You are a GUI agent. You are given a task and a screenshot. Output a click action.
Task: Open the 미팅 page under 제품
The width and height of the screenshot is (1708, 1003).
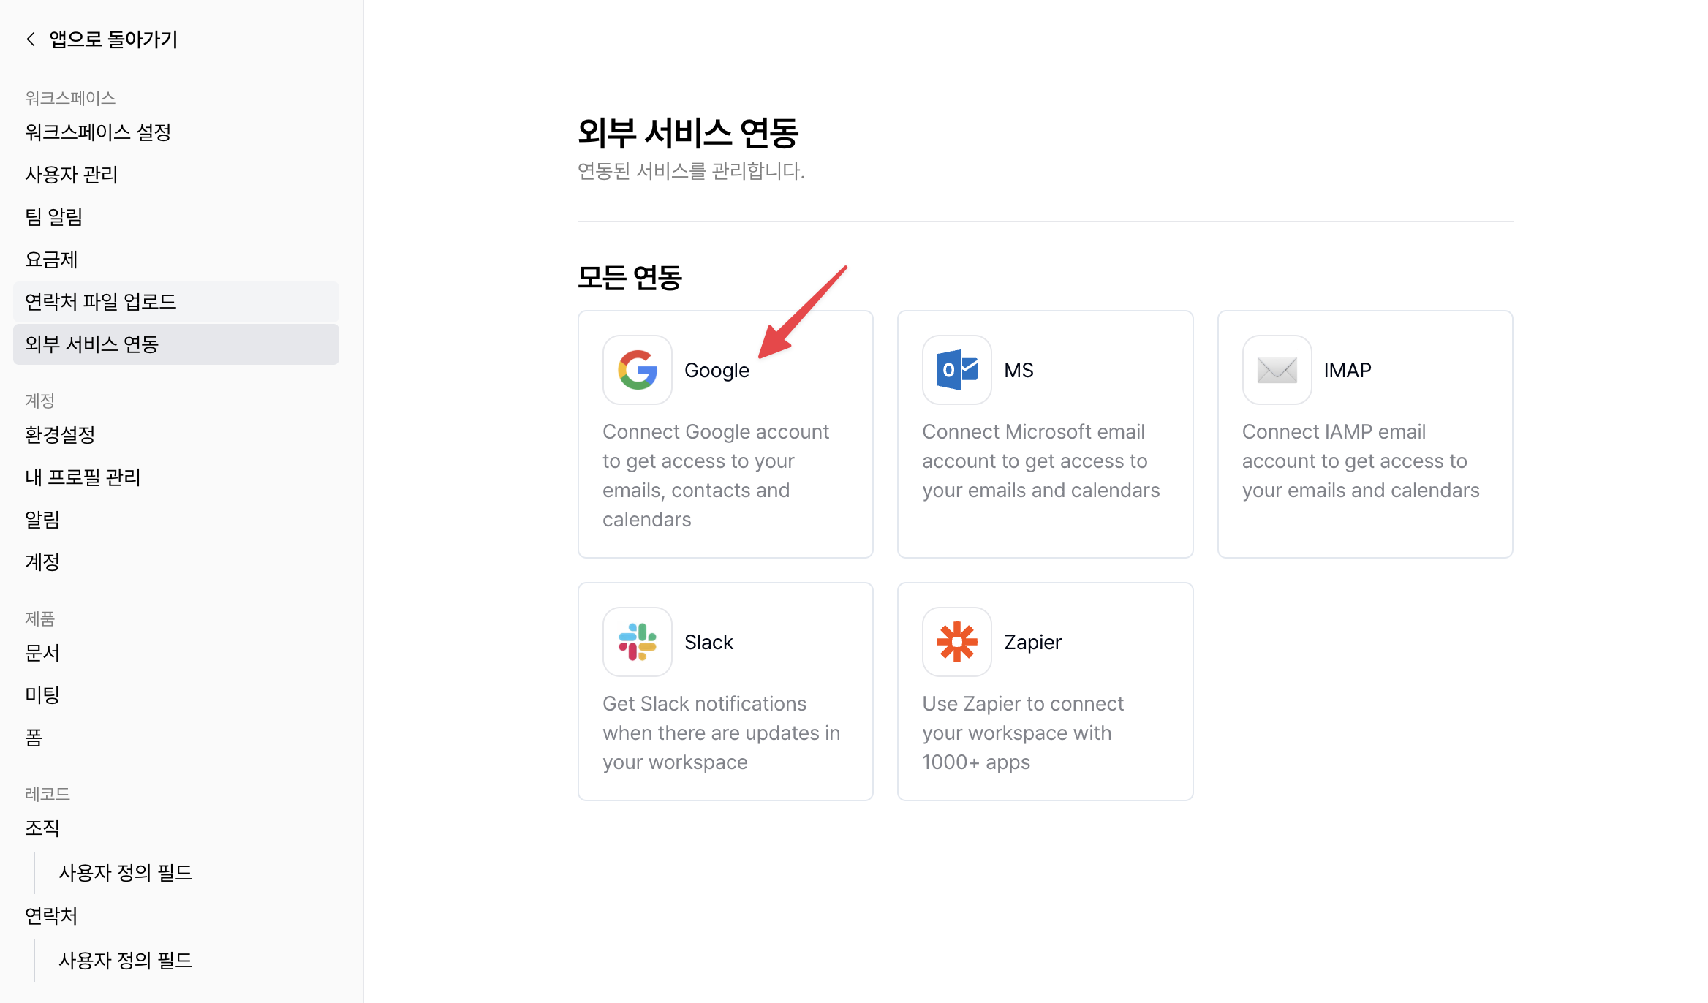[x=42, y=694]
